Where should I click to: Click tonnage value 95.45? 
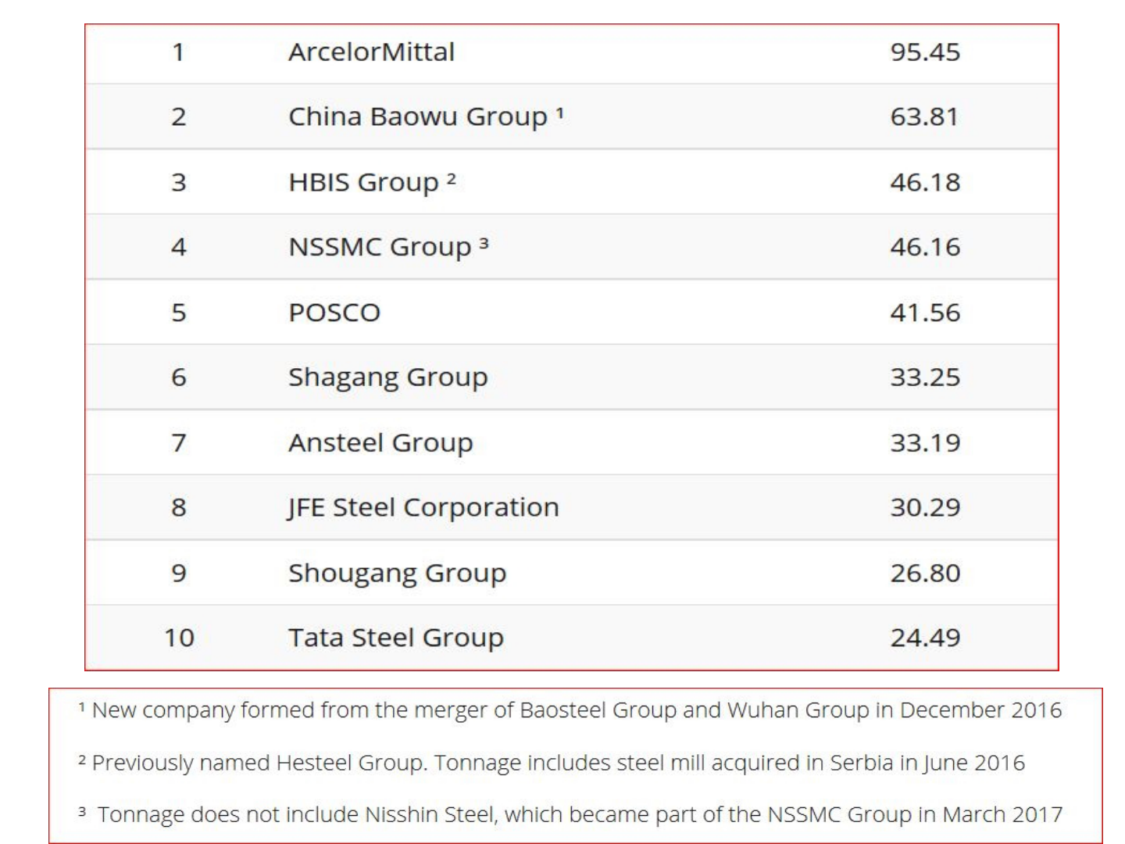tap(925, 52)
